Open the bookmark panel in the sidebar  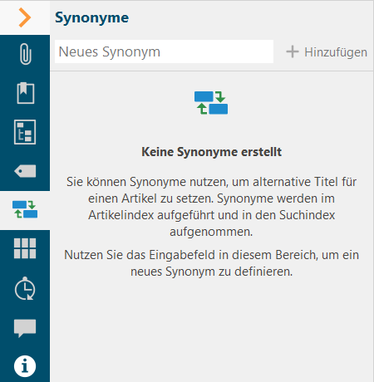(25, 93)
